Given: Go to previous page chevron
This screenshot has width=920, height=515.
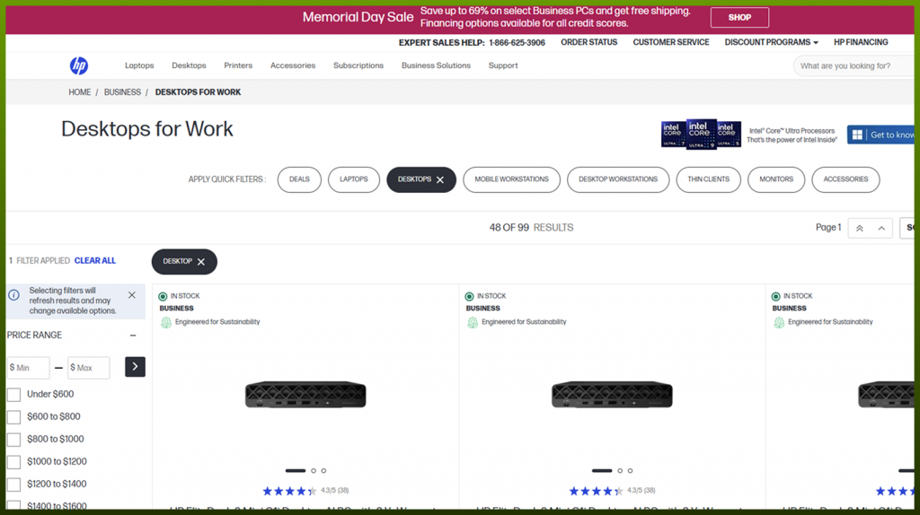Looking at the screenshot, I should coord(881,229).
